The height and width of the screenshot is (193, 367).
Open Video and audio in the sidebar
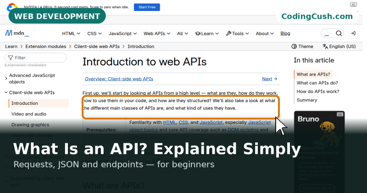pyautogui.click(x=29, y=114)
